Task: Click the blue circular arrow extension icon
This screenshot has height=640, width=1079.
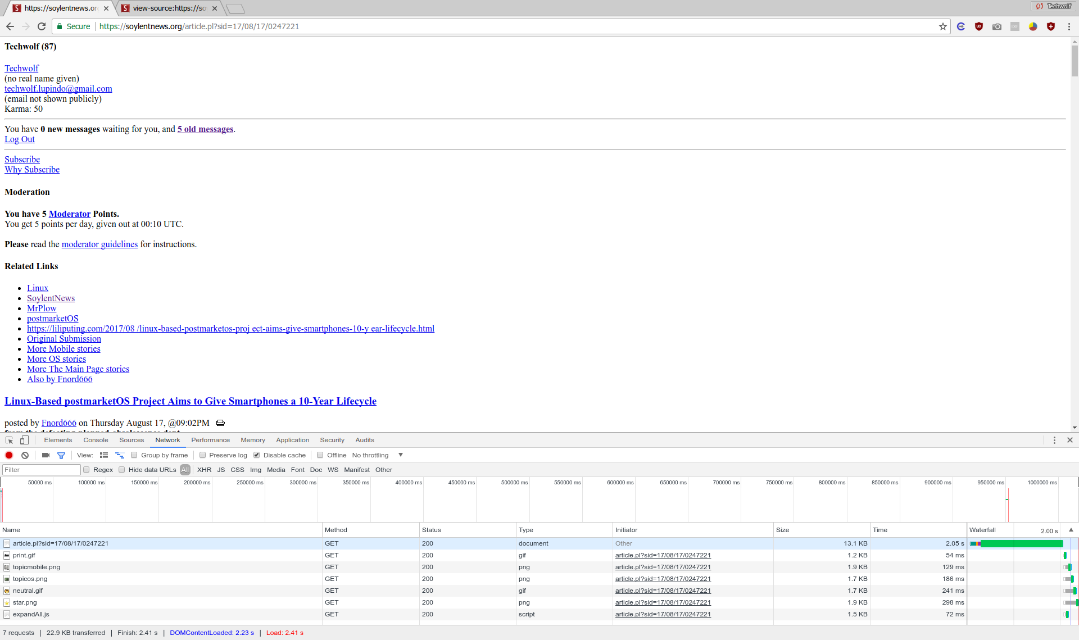Action: click(961, 26)
